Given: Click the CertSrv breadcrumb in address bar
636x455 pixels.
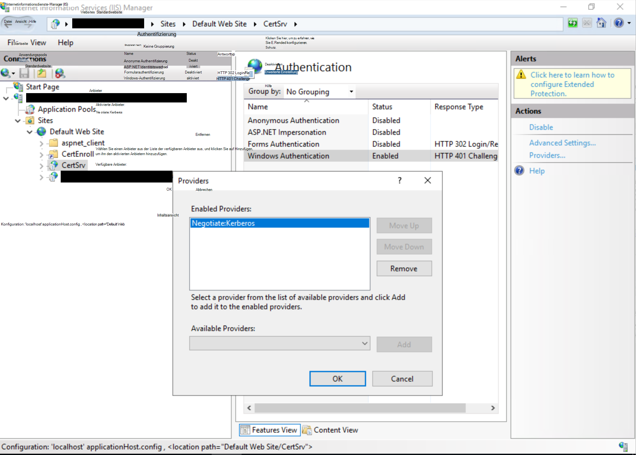Looking at the screenshot, I should (275, 24).
